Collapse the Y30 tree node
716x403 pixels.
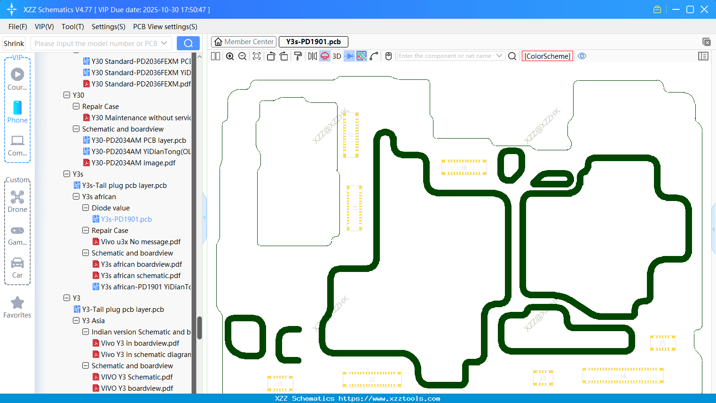[67, 95]
